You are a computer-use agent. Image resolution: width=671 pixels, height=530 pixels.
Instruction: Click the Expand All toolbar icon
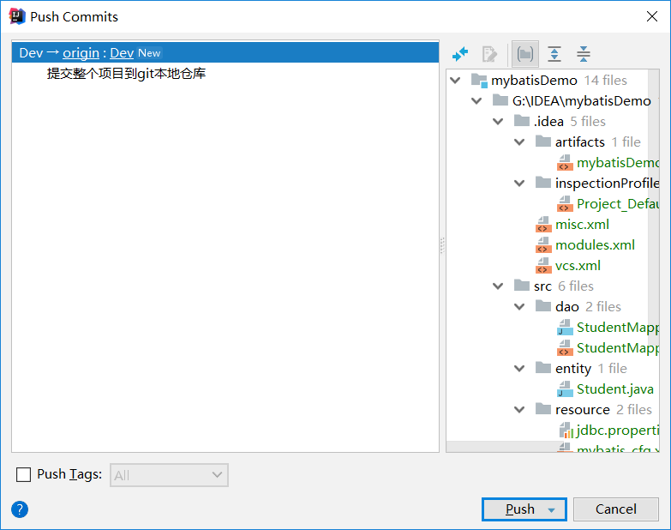[554, 54]
